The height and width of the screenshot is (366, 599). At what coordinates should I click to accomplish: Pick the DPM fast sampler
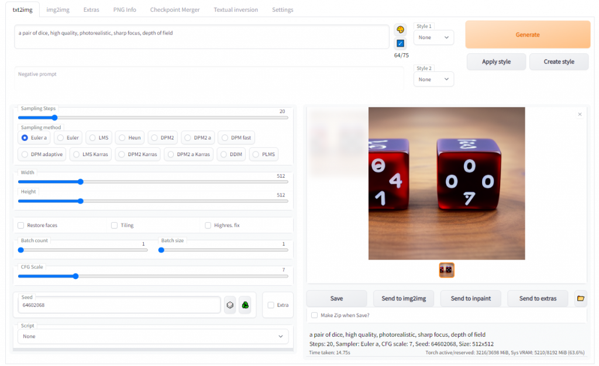tap(236, 138)
